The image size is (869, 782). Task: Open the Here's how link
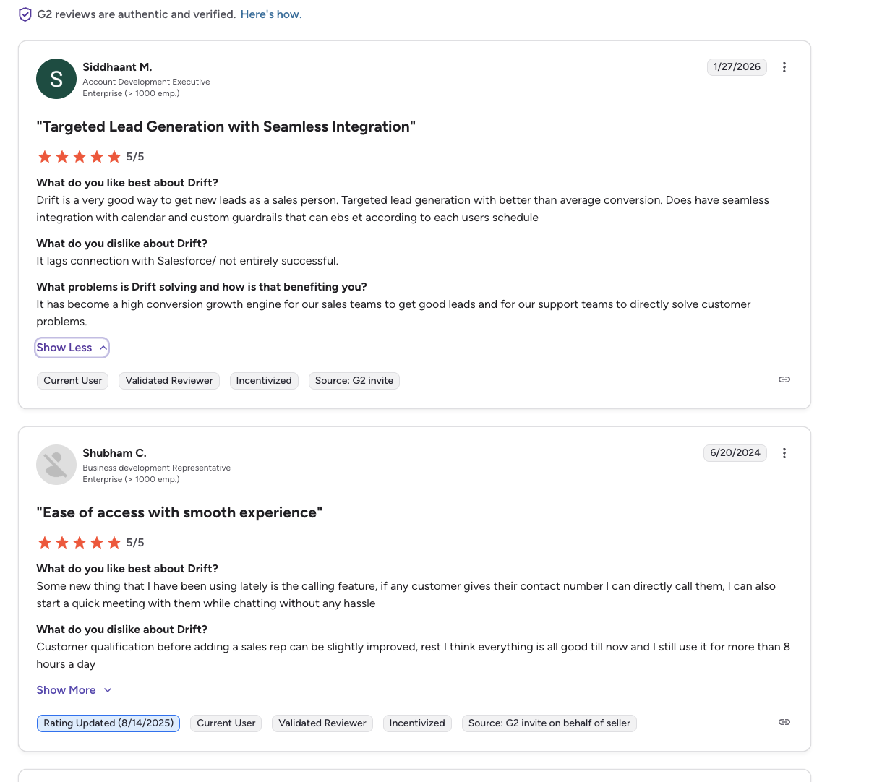[270, 14]
